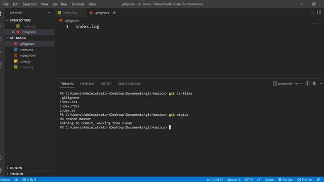The image size is (324, 182).
Task: Select the .gitignore editor tab
Action: 102,13
